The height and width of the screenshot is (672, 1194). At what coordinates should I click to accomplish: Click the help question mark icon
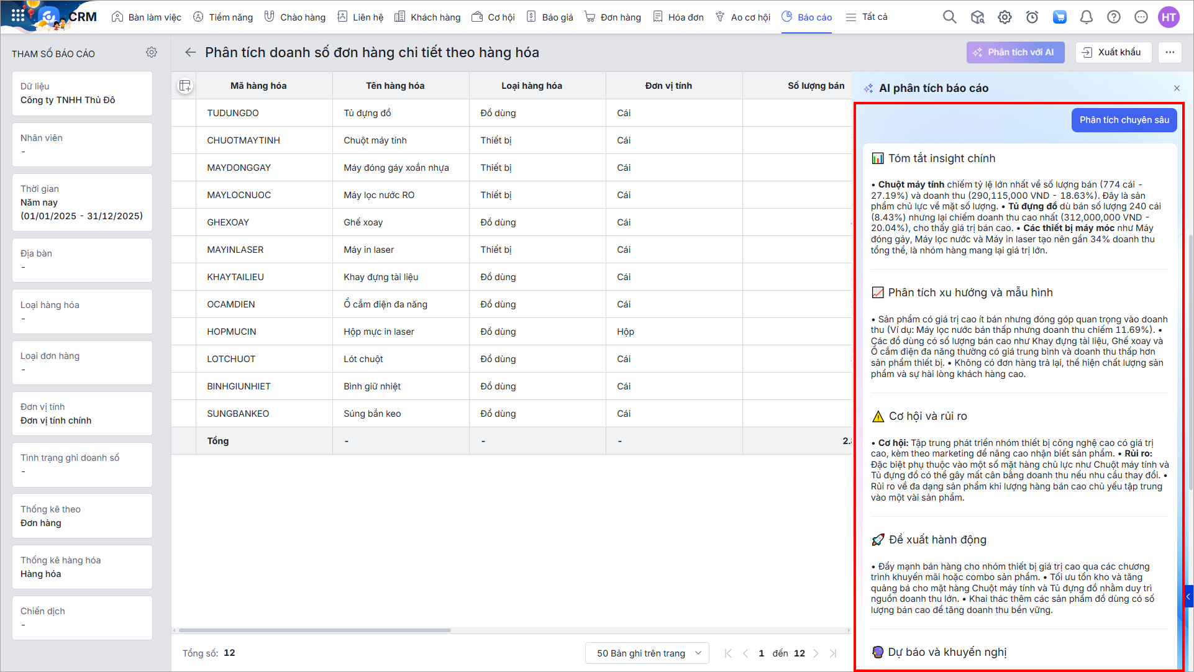point(1113,17)
